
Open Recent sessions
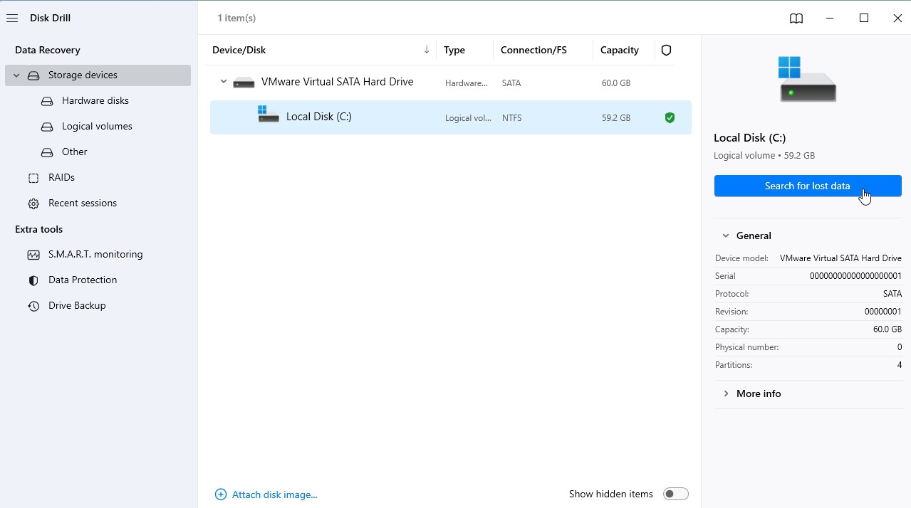(83, 203)
